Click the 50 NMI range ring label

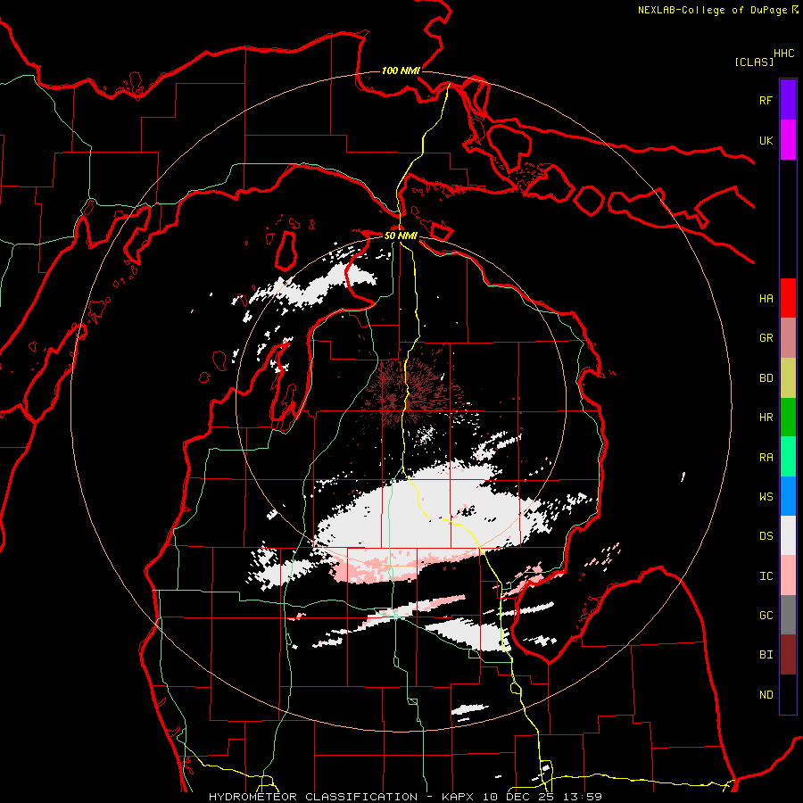pyautogui.click(x=401, y=236)
